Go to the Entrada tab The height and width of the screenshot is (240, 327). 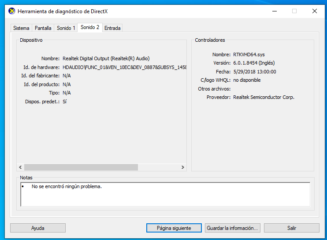click(112, 28)
